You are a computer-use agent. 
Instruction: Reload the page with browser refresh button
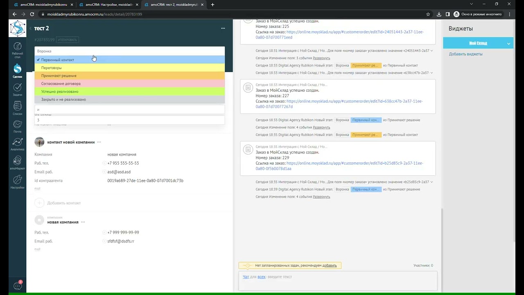tap(32, 14)
